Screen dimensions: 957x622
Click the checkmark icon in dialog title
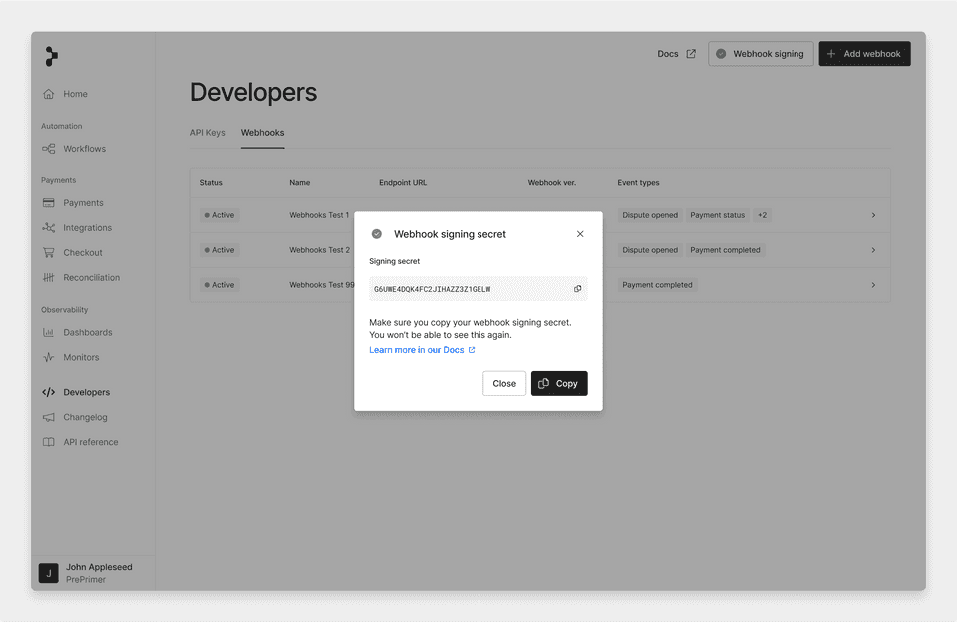(377, 234)
